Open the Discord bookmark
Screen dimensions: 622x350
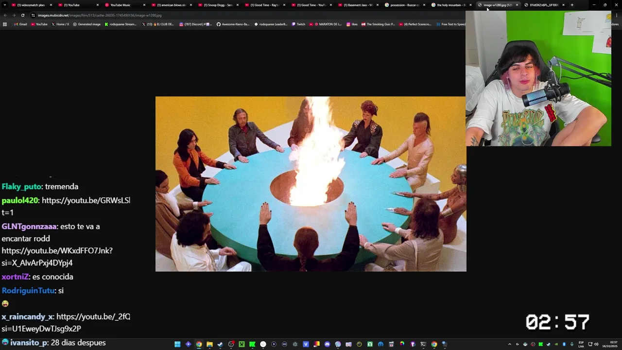196,24
